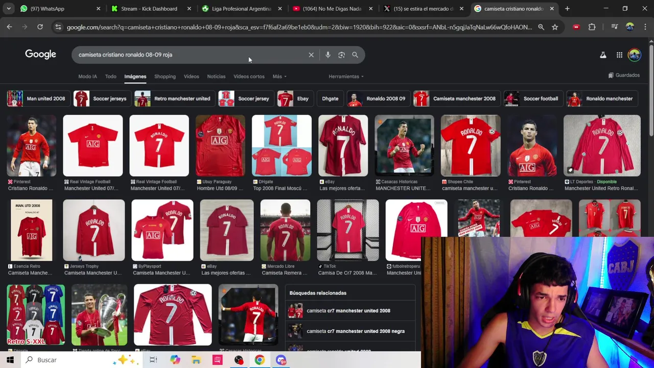Image resolution: width=654 pixels, height=368 pixels.
Task: Submit search with the magnifier icon
Action: [355, 55]
